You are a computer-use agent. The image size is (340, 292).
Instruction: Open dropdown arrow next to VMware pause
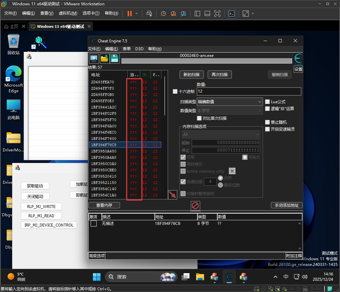coord(137,14)
